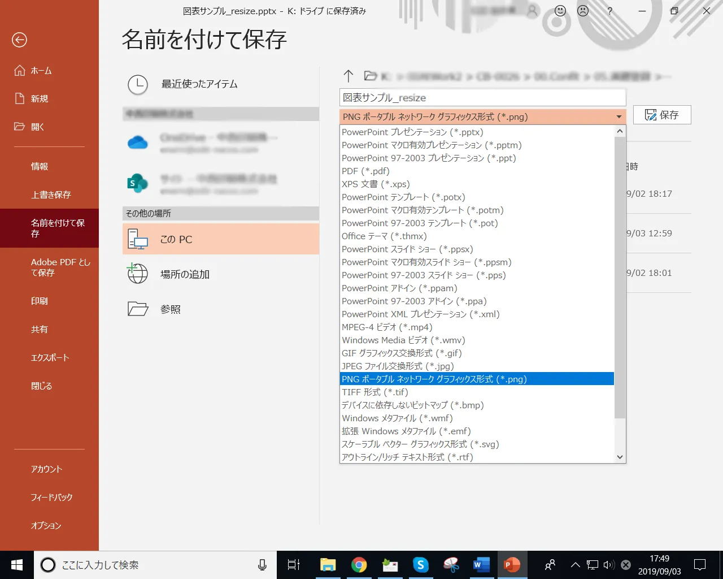Open Skype from the taskbar

[x=420, y=564]
